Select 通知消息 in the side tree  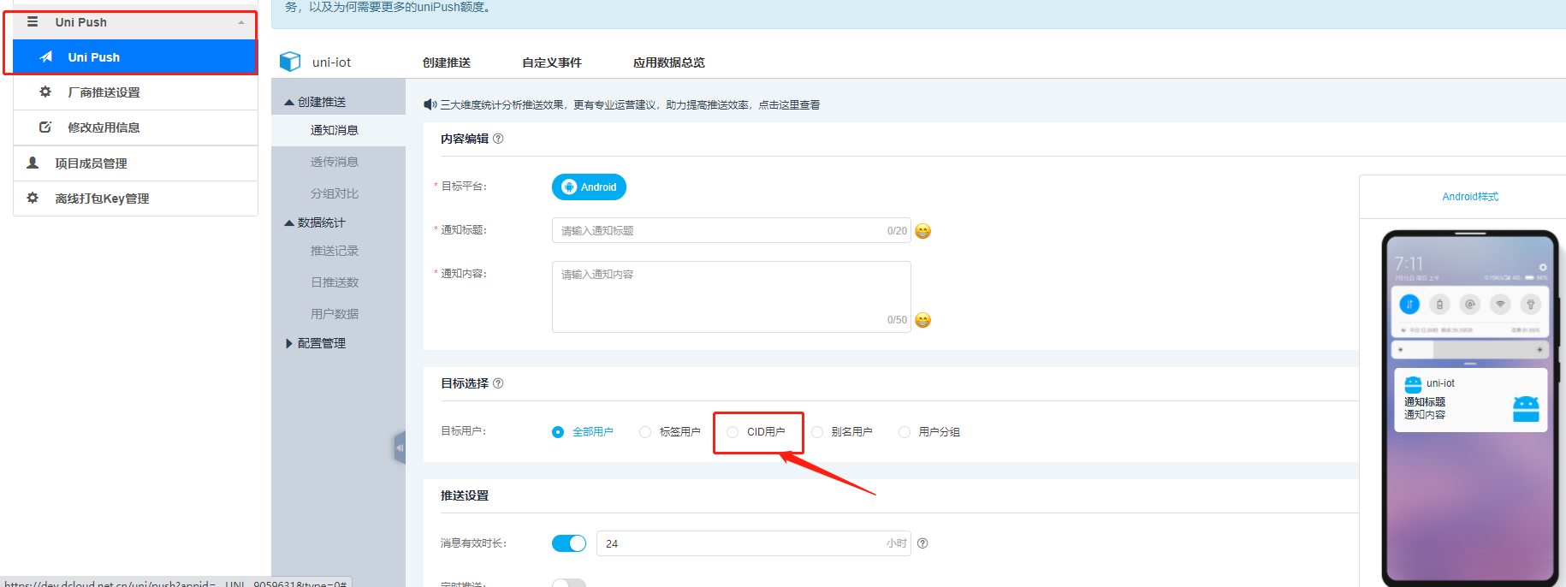335,130
